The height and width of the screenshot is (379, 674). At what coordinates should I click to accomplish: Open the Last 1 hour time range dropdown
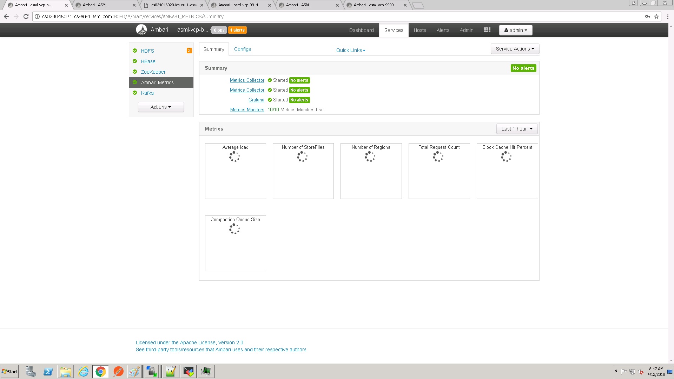point(517,129)
